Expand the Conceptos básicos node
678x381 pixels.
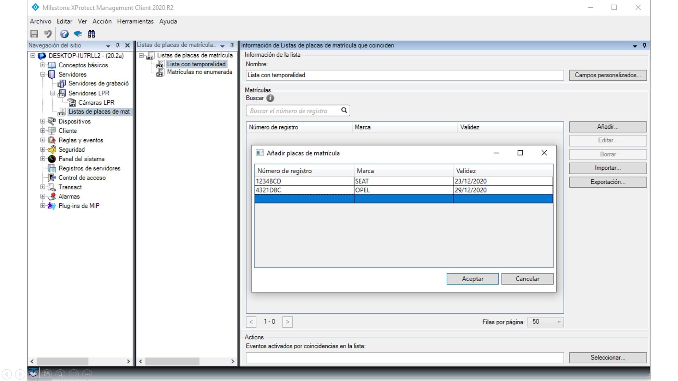click(43, 65)
